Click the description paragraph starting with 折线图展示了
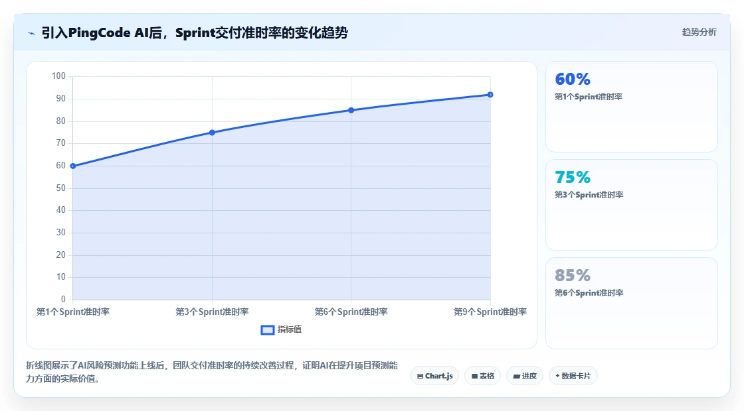744x411 pixels. tap(212, 372)
